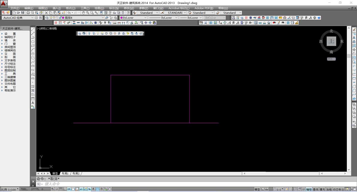
Task: Switch to the 布局1 tab
Action: coord(65,173)
